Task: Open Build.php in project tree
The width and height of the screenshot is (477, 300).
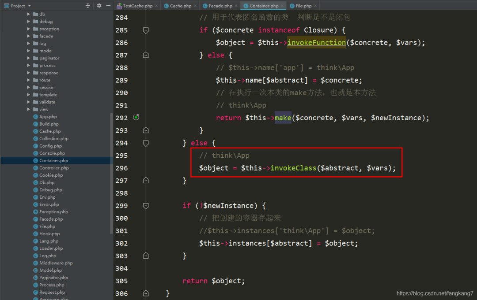Action: point(46,124)
